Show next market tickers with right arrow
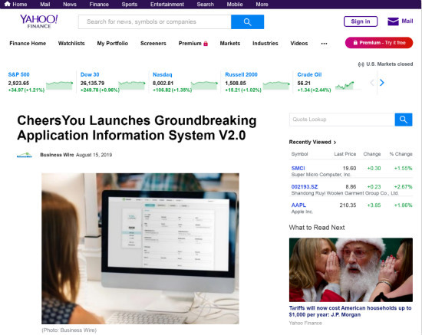The height and width of the screenshot is (335, 422). (x=381, y=83)
